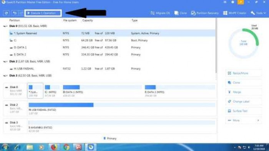The width and height of the screenshot is (269, 151).
Task: Collapse the Disk 3 group in the list
Action: click(5, 75)
